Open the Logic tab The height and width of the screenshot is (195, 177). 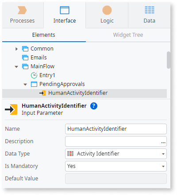[107, 15]
